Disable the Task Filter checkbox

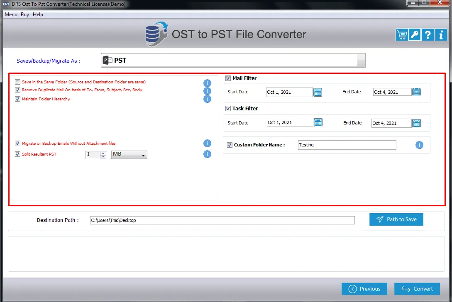[228, 109]
